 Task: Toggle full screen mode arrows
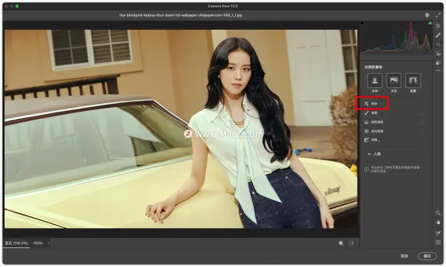pyautogui.click(x=438, y=15)
